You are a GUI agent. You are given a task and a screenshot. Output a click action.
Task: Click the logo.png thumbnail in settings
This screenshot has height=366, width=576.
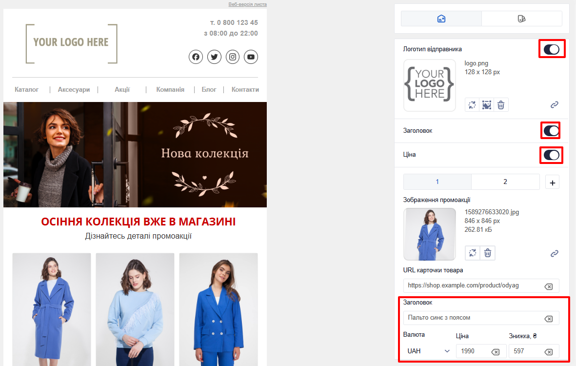(429, 85)
